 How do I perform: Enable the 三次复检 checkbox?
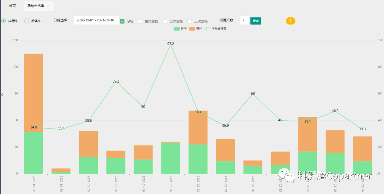pos(190,21)
